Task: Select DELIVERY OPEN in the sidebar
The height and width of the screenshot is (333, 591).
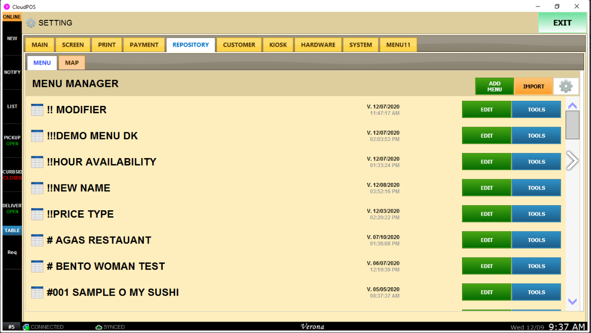Action: [12, 208]
